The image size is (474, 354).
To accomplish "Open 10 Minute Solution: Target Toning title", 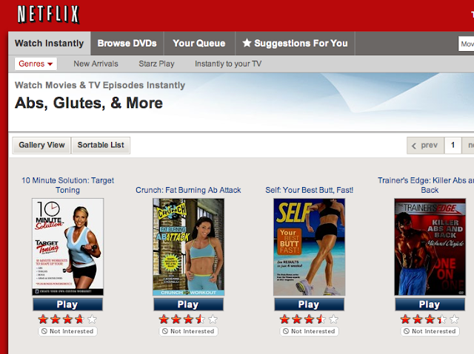I will tap(67, 185).
